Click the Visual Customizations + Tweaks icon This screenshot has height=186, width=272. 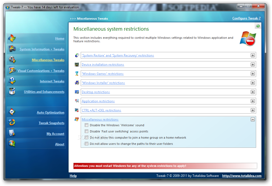(x=12, y=70)
